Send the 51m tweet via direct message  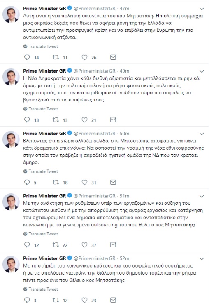pos(113,245)
